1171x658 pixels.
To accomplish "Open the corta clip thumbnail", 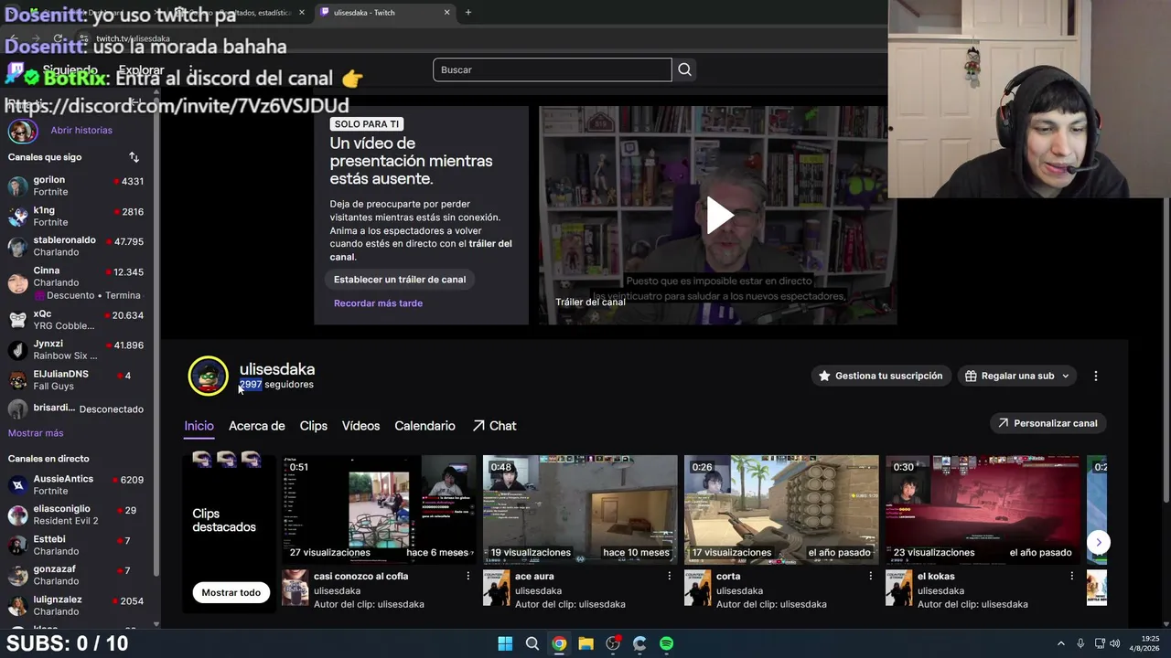I will 781,509.
